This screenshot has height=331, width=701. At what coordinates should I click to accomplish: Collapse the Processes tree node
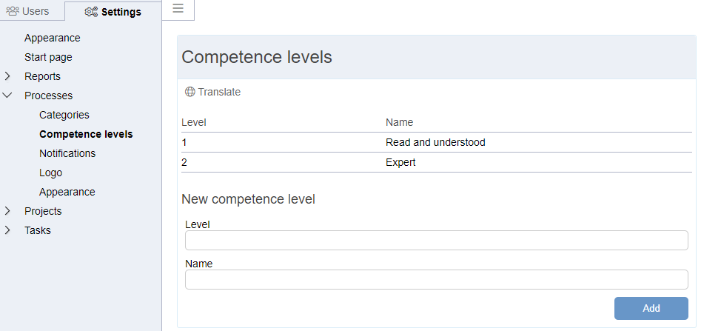click(x=7, y=96)
